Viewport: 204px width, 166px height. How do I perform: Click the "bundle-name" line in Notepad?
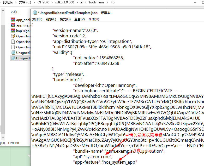point(119,151)
